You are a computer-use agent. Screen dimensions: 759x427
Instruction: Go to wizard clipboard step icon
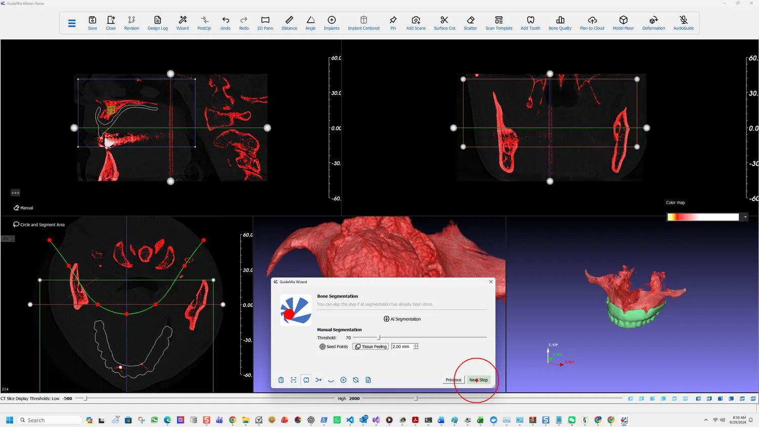281,380
